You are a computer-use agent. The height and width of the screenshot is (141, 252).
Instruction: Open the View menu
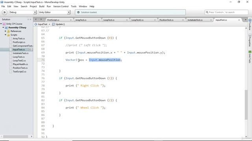(x=16, y=6)
